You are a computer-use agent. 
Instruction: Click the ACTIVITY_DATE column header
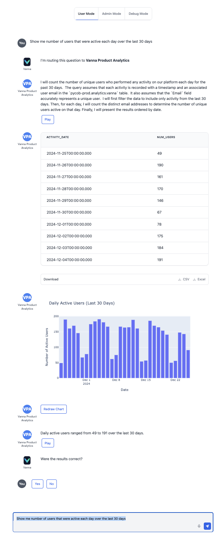click(58, 137)
